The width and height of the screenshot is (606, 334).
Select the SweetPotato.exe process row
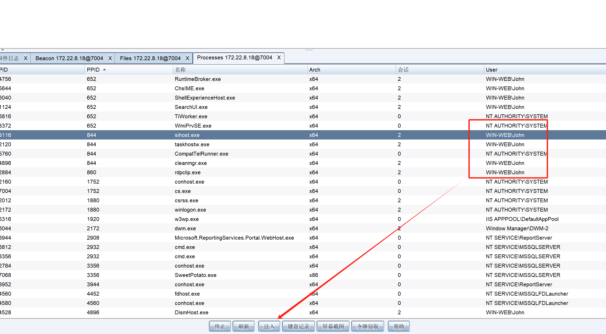pos(195,275)
